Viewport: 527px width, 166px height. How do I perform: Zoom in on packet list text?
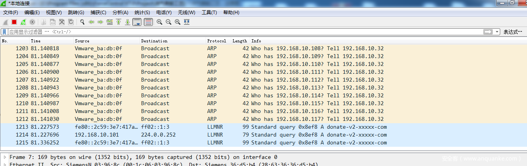pos(160,22)
